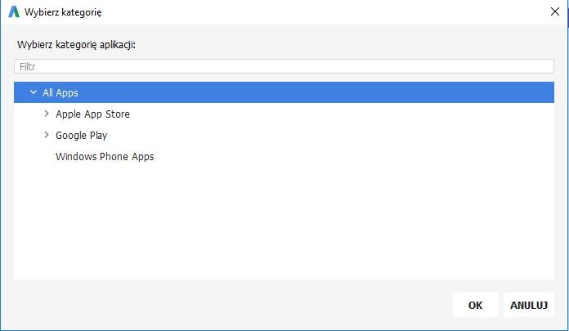This screenshot has height=331, width=569.
Task: Click the Wybierz kategorię title text
Action: pos(64,12)
